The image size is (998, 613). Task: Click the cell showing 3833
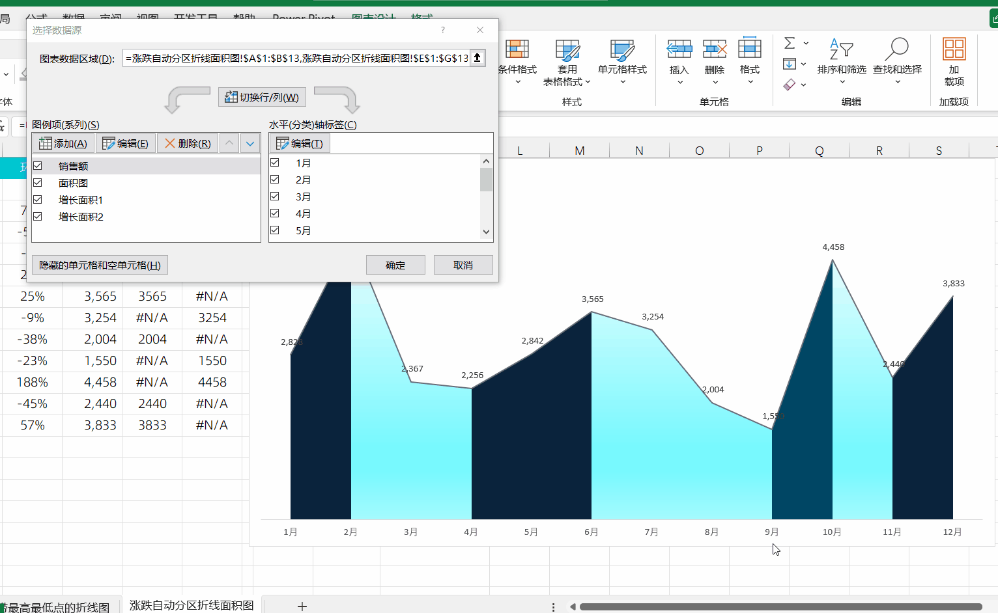(152, 425)
